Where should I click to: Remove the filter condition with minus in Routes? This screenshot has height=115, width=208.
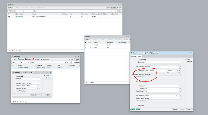[113, 11]
